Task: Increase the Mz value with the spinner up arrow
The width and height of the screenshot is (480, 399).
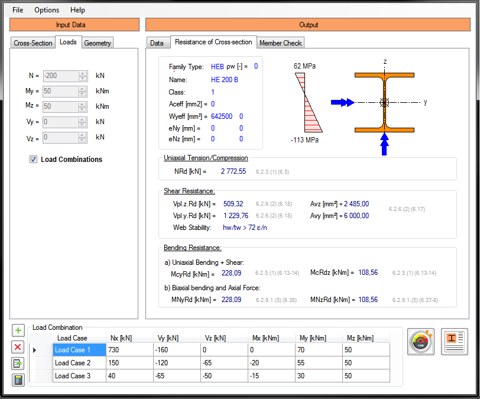Action: click(82, 104)
